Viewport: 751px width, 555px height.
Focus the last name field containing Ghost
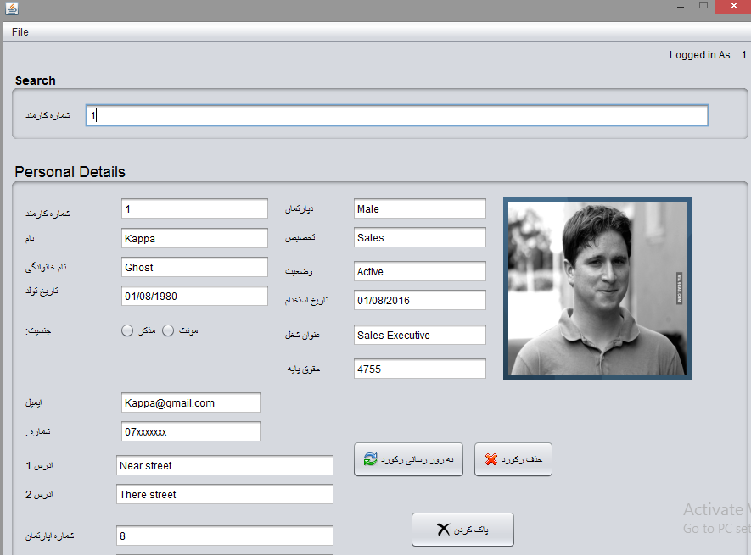pyautogui.click(x=194, y=267)
